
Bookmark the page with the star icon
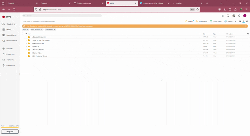pos(198,9)
